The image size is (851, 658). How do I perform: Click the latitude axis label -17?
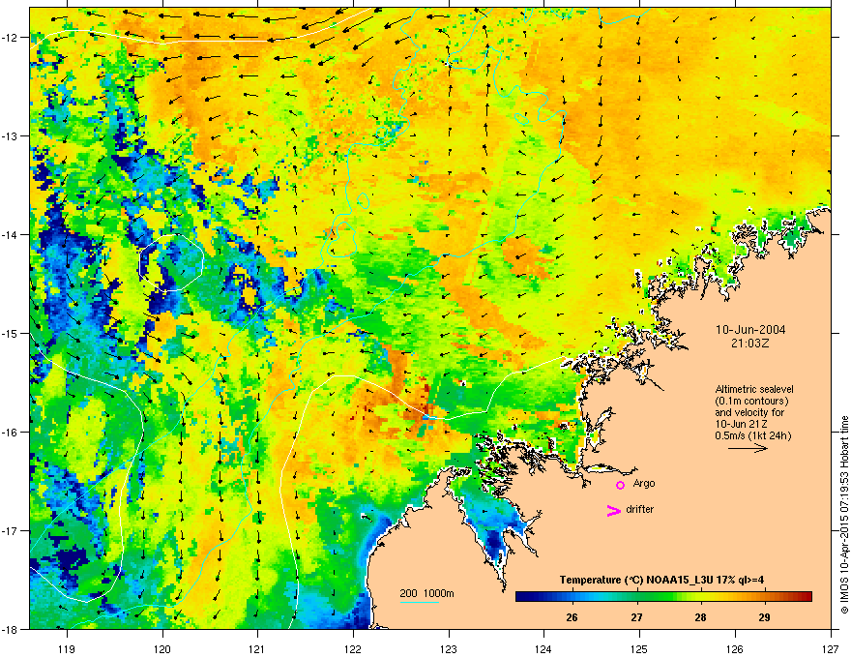click(10, 530)
